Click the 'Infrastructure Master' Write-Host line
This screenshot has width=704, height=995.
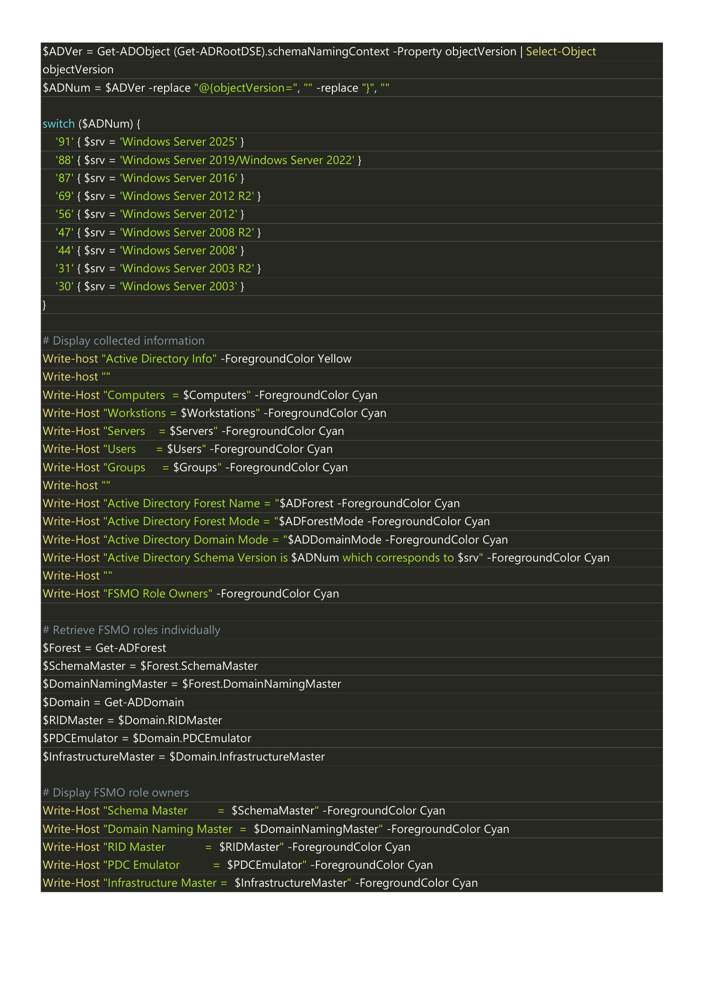click(260, 883)
